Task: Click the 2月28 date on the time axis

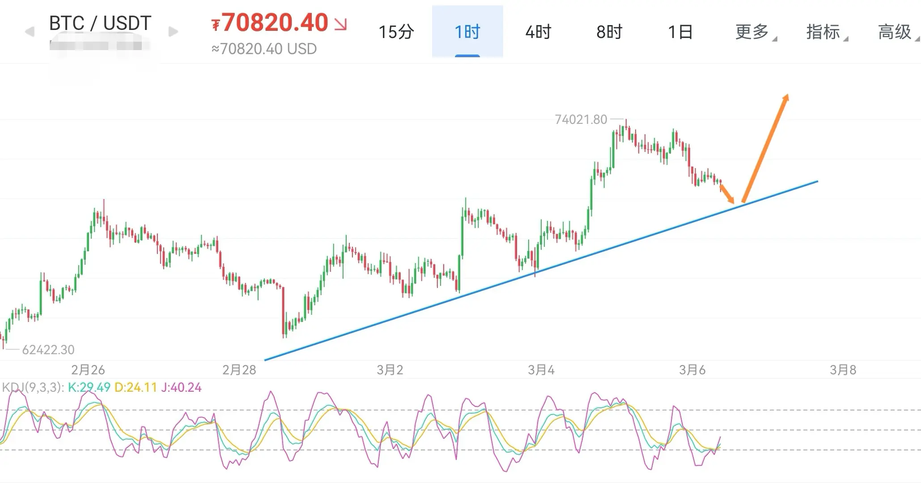Action: 239,370
